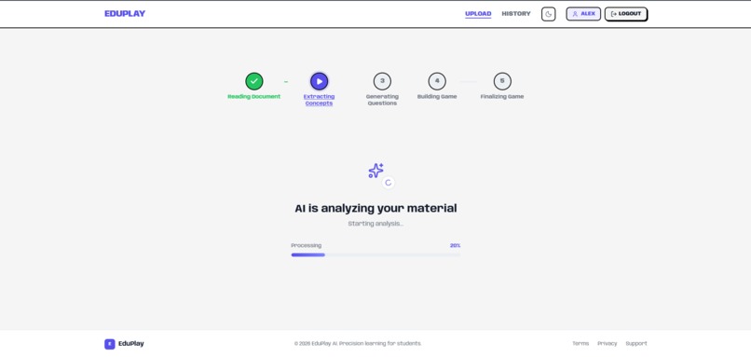Click the Building Game label

click(437, 96)
